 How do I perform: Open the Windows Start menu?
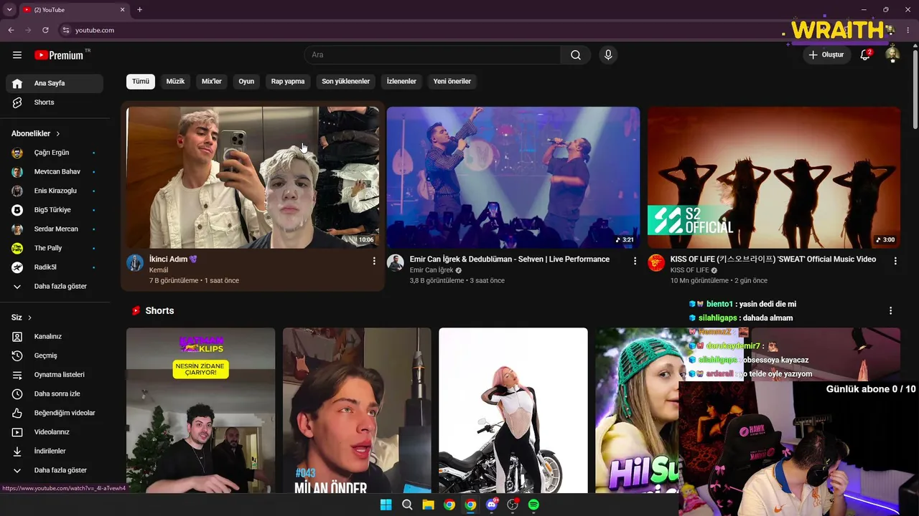[386, 505]
